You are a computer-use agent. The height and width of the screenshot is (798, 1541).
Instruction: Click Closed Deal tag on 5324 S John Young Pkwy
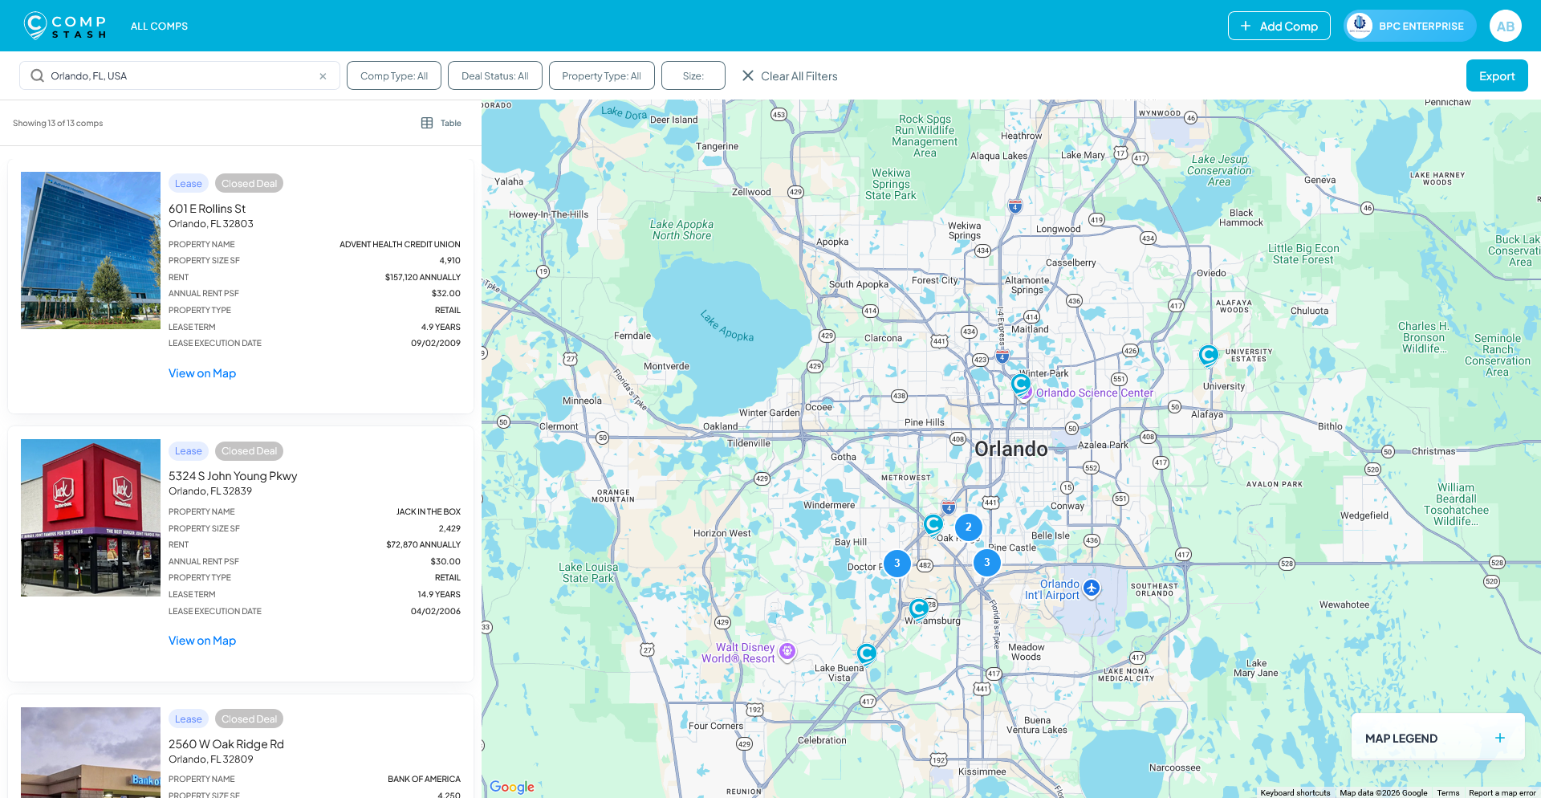tap(249, 450)
